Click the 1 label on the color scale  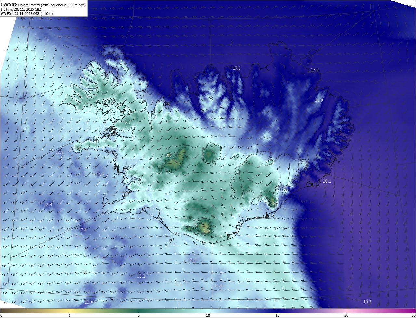tap(70, 316)
